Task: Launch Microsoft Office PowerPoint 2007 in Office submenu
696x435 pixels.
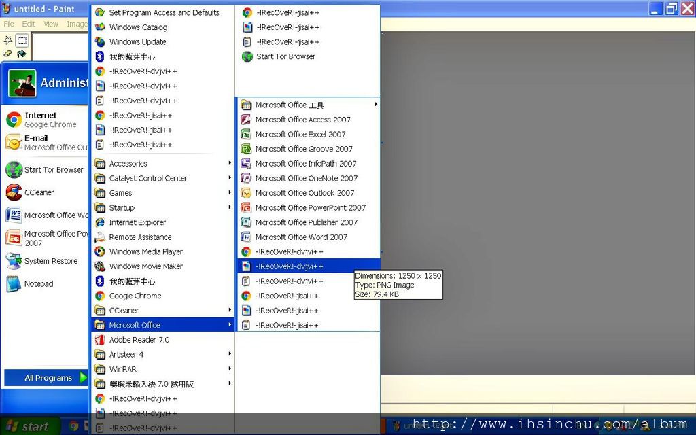Action: tap(309, 207)
